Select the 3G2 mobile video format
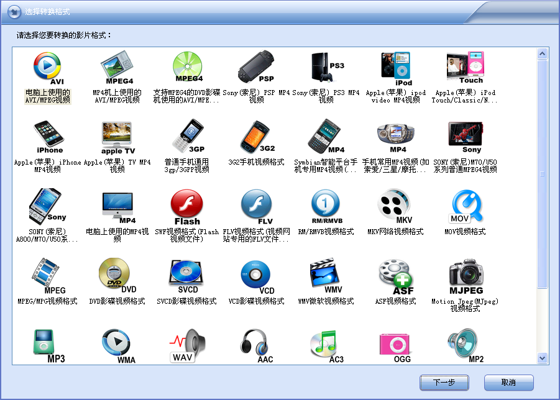The image size is (560, 400). pos(256,135)
